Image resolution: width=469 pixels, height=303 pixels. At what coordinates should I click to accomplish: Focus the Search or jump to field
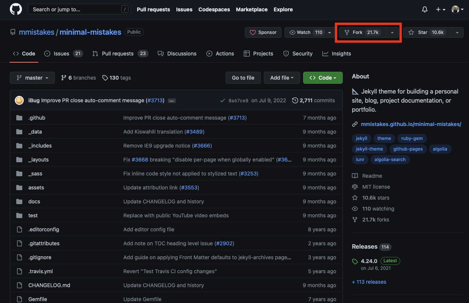79,9
